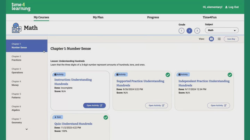Click green checkmark on Independent Practice card

pos(230,75)
